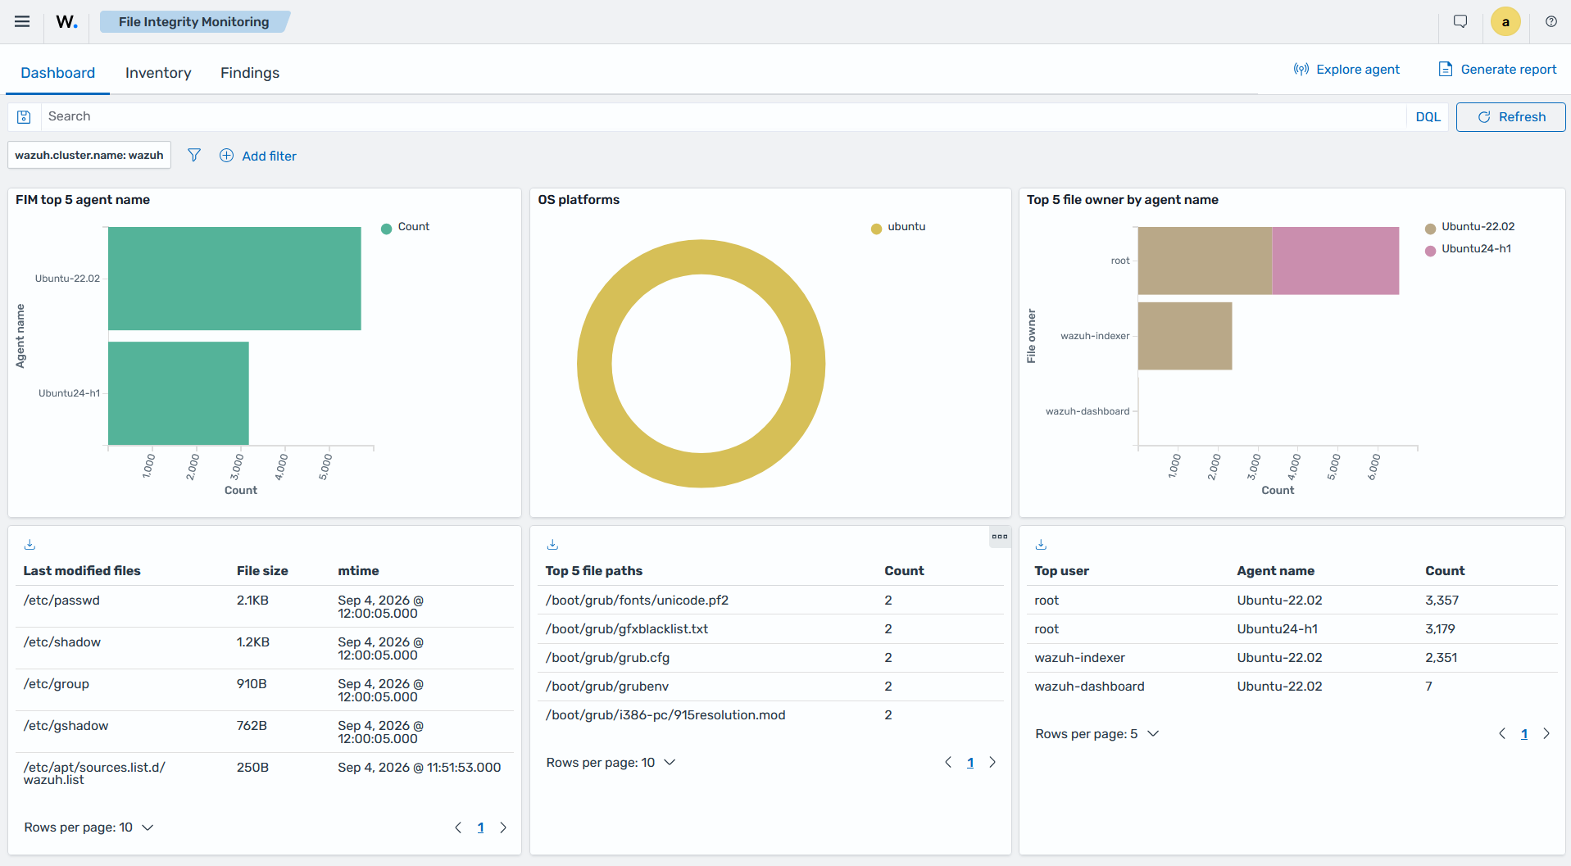Click the Ubuntu24-h1 legend swatch

(1431, 251)
